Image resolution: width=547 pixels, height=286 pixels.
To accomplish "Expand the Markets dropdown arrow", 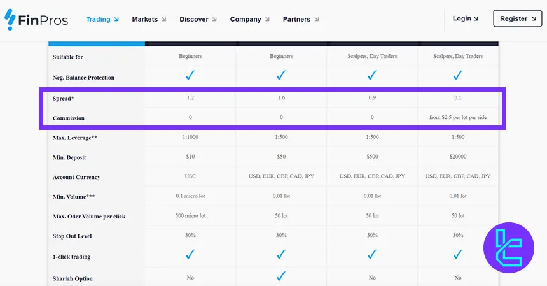I will (x=163, y=20).
